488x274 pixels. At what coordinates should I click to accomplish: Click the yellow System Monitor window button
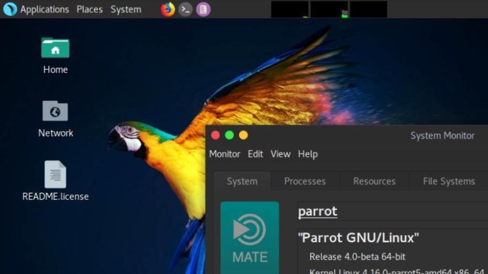pos(243,135)
